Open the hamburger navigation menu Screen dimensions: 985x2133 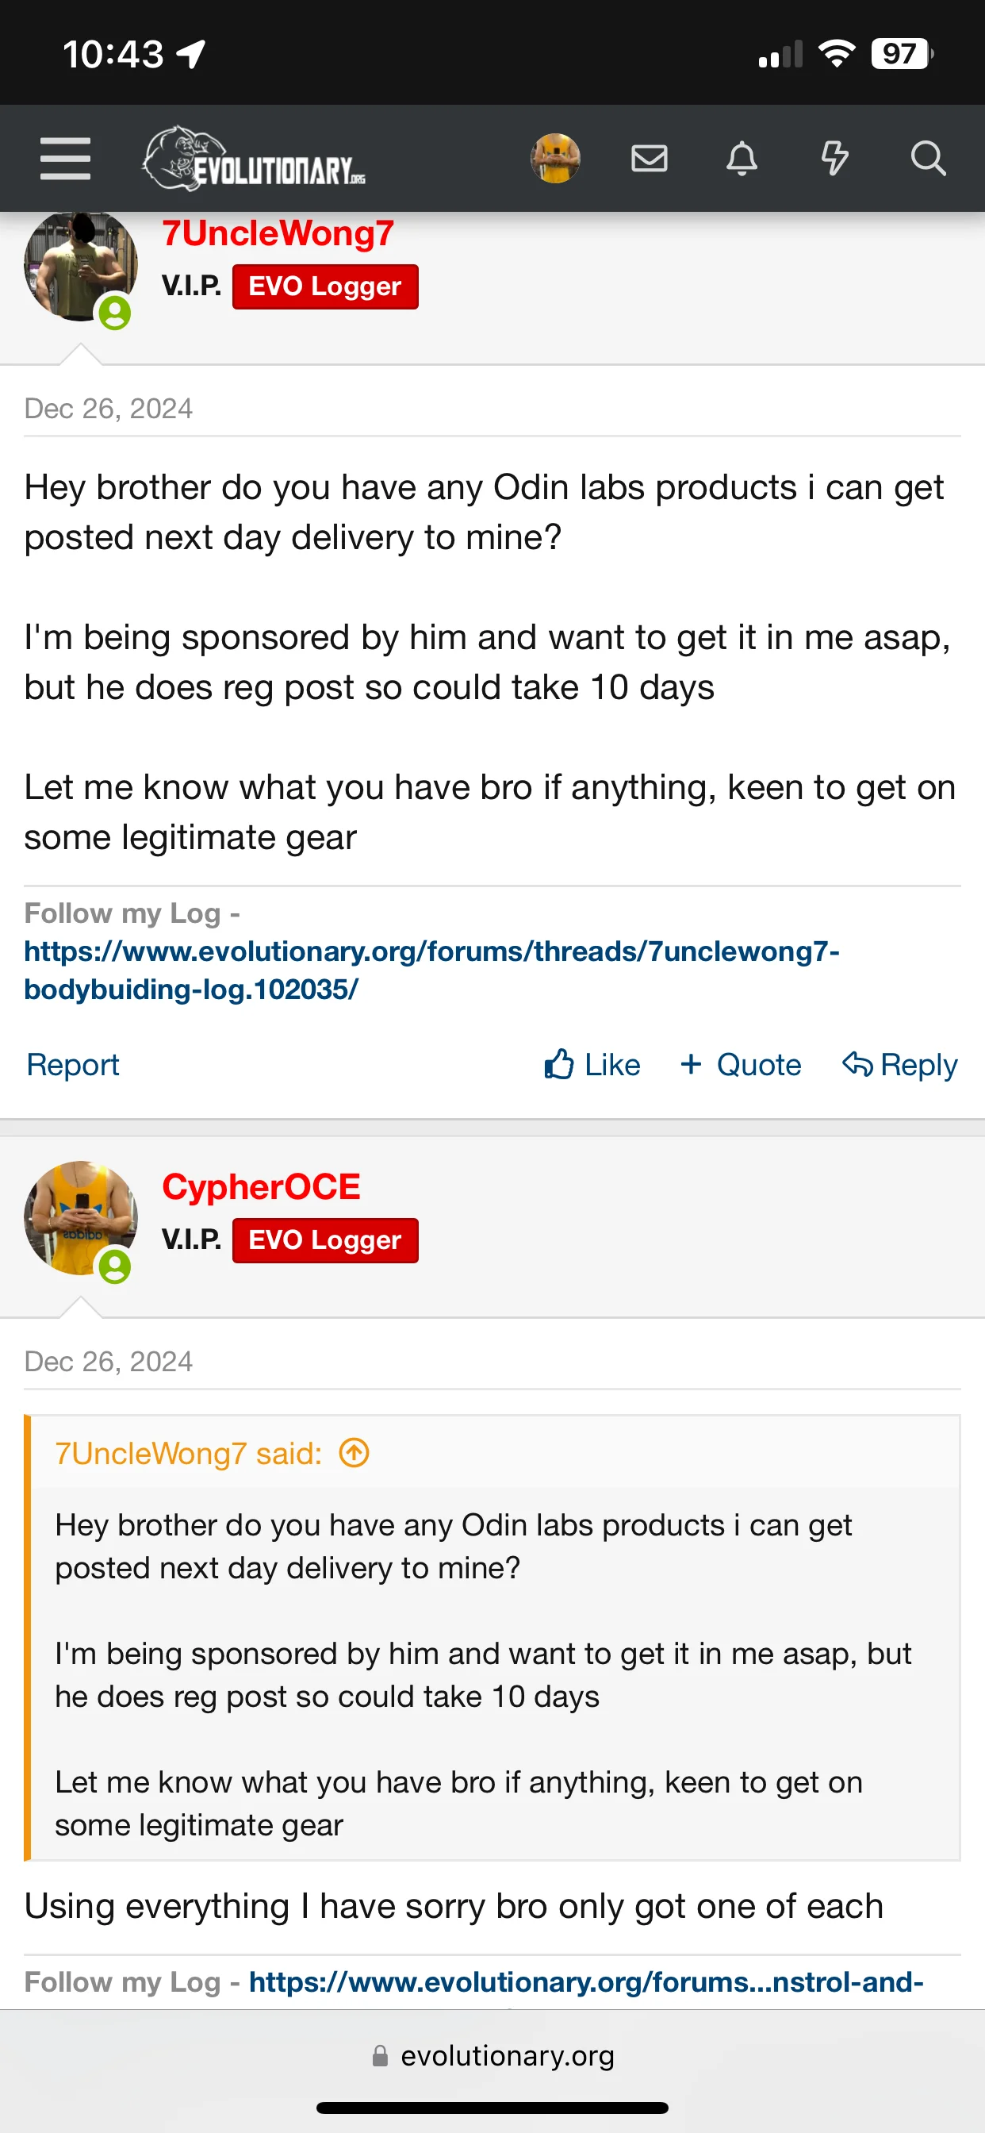[x=65, y=158]
